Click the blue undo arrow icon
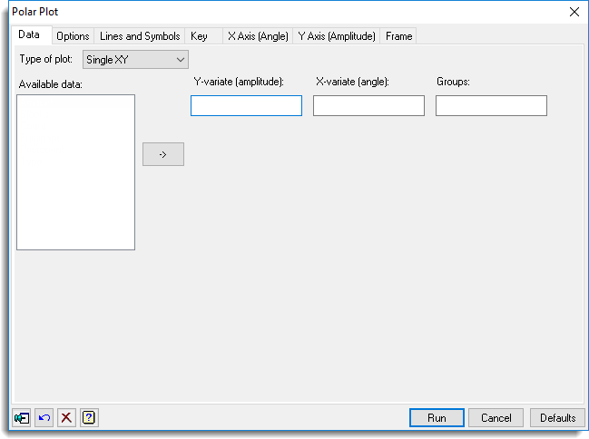This screenshot has width=589, height=439. (x=44, y=418)
